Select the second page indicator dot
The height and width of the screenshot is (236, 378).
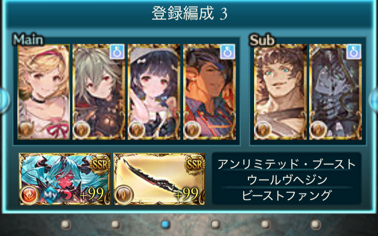[116, 225]
